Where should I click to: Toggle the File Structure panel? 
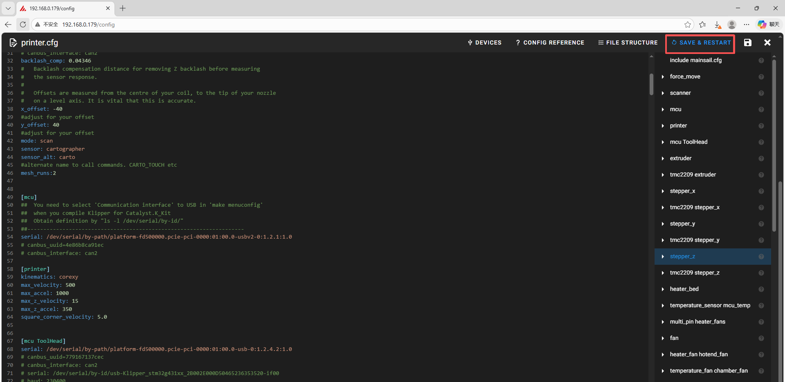tap(628, 42)
